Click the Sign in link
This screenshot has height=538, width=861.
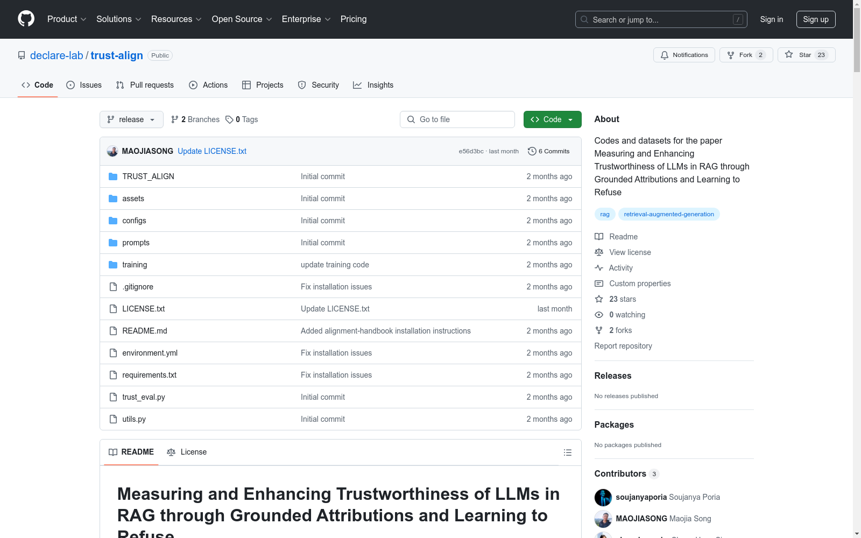[x=772, y=19]
